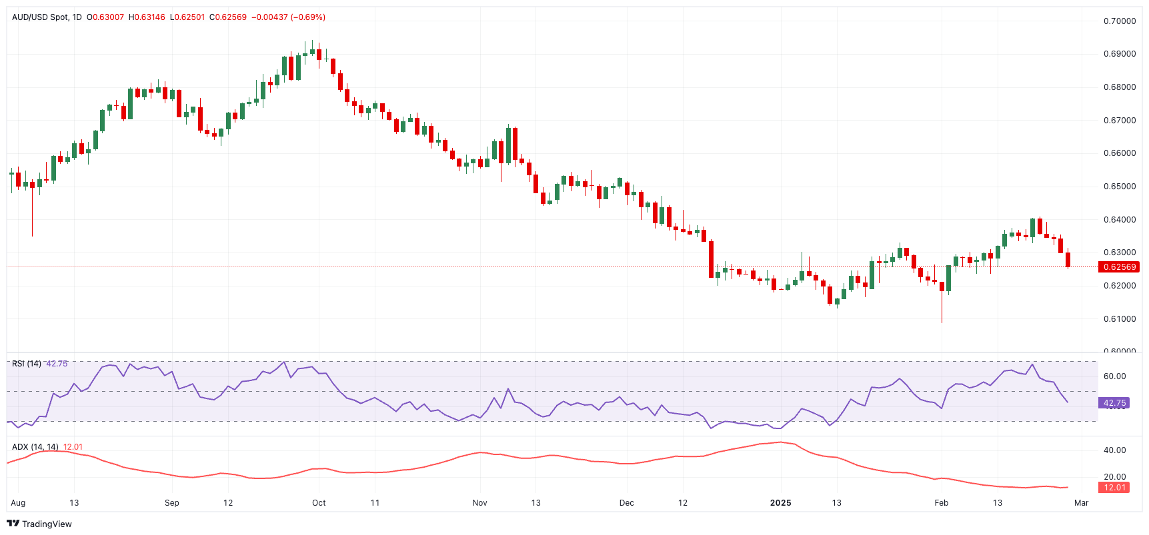Click the red 0.62569 current price tag

click(x=1119, y=267)
